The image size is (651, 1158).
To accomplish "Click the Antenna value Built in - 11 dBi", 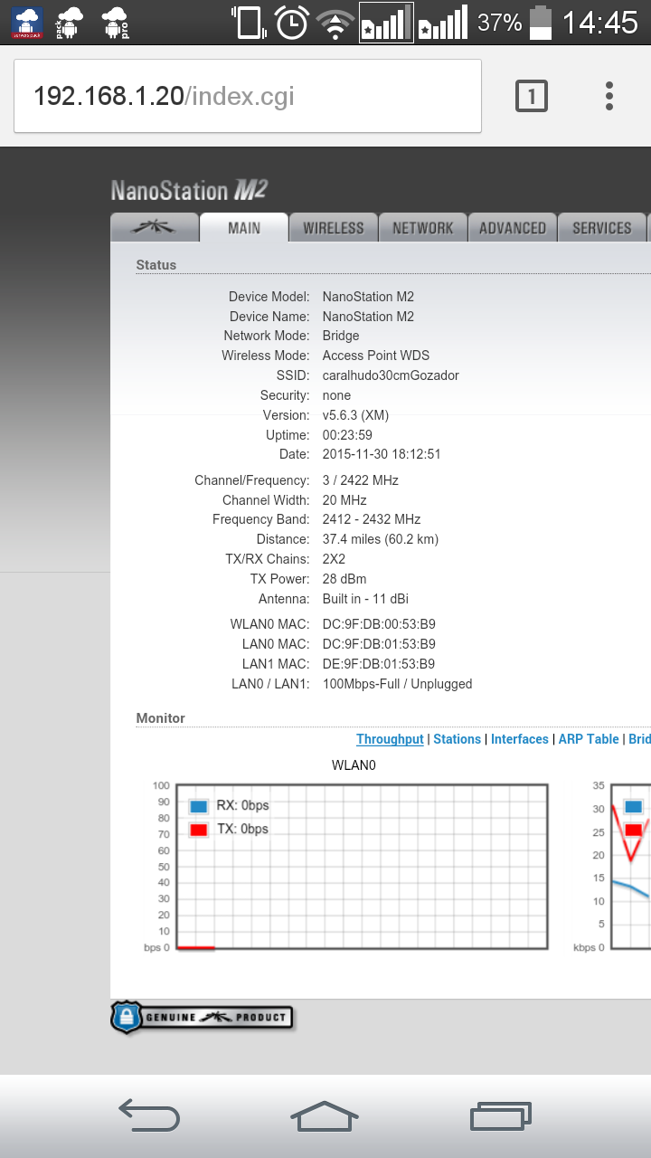I will tap(363, 599).
